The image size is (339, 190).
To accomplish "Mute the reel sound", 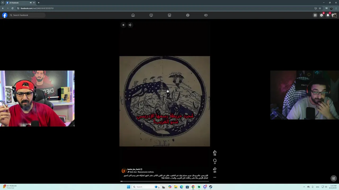I will point(130,25).
